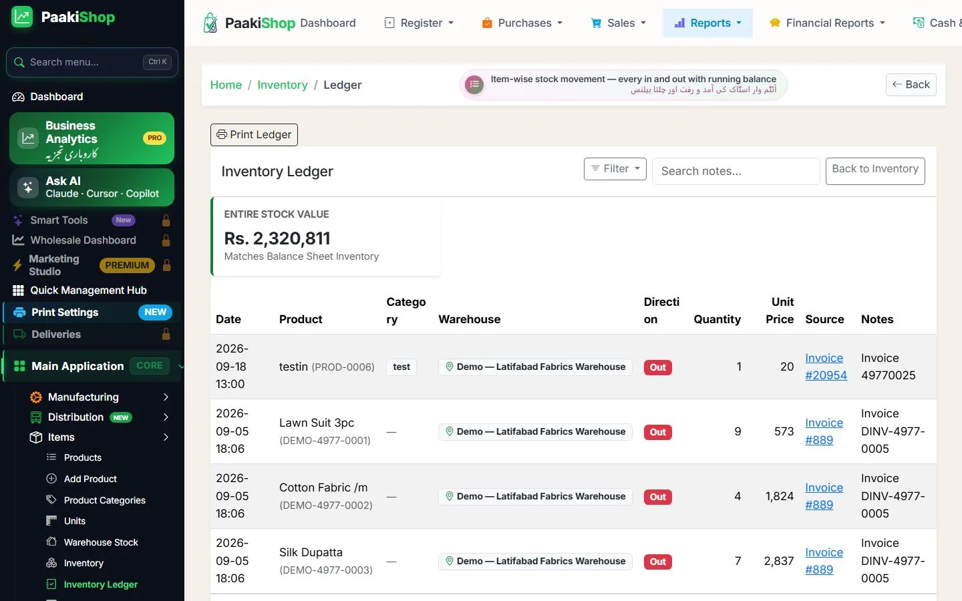
Task: Open the Reports menu in navbar
Action: click(707, 23)
